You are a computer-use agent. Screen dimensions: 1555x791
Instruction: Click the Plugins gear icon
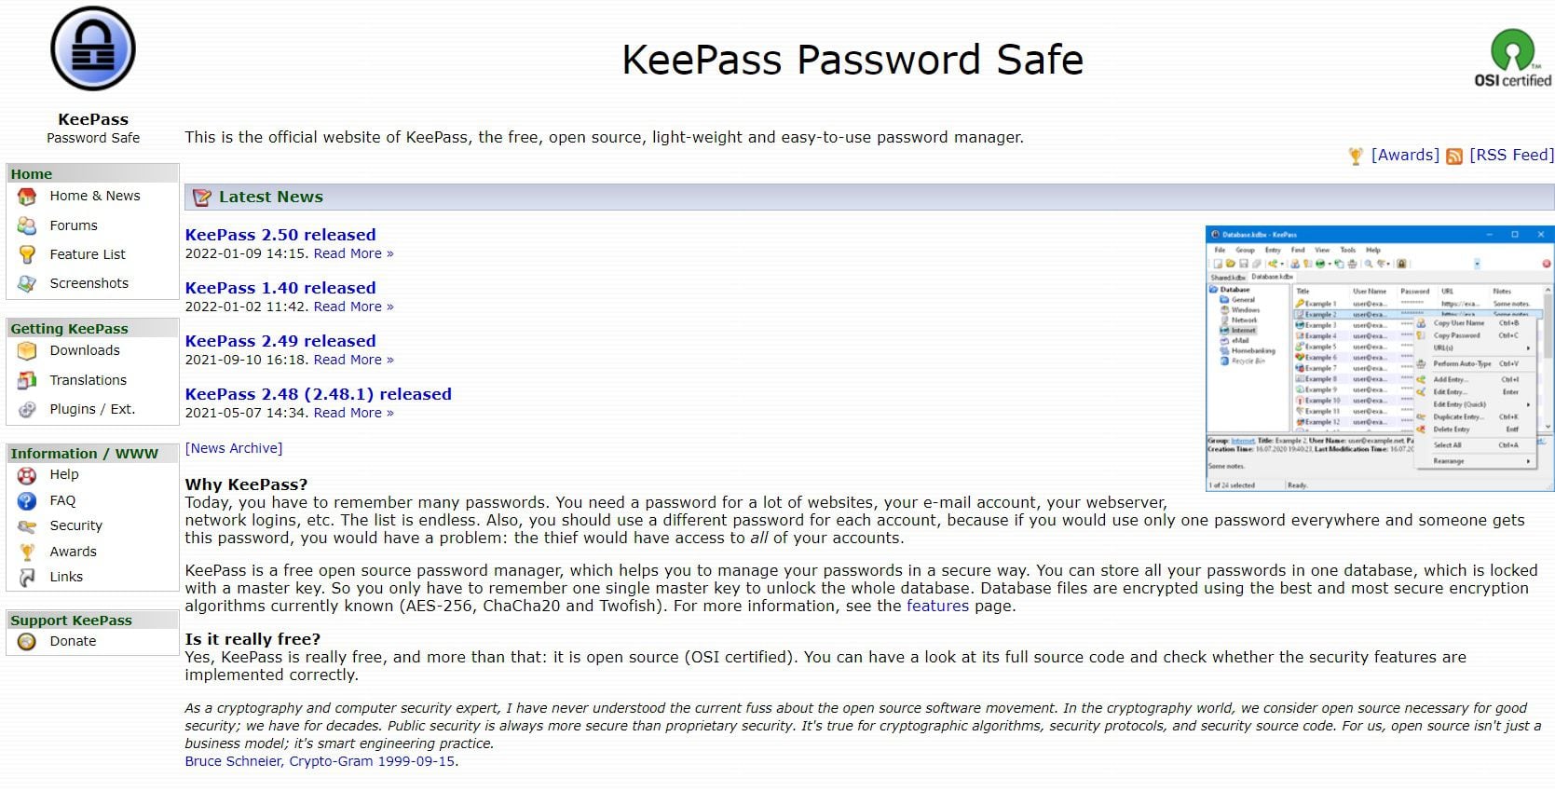[27, 409]
